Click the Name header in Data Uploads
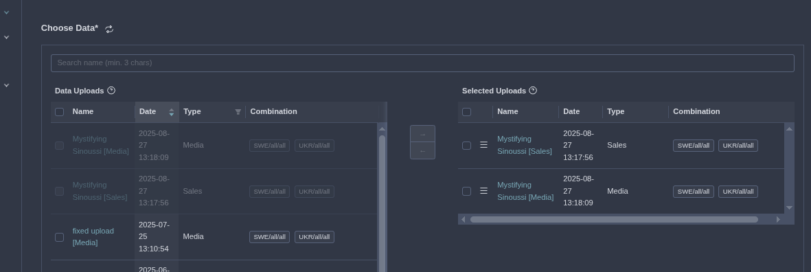The height and width of the screenshot is (272, 811). pyautogui.click(x=83, y=112)
